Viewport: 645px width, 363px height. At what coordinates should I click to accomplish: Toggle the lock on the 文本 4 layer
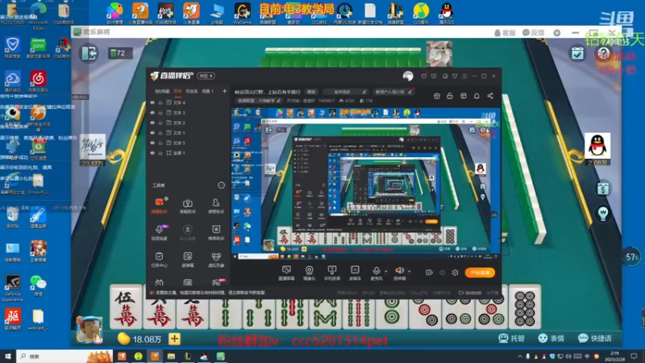[160, 102]
